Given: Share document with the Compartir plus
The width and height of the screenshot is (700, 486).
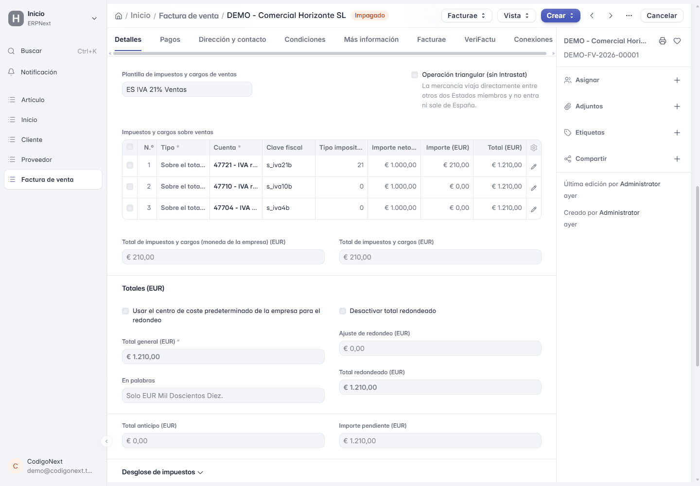Looking at the screenshot, I should pos(677,159).
